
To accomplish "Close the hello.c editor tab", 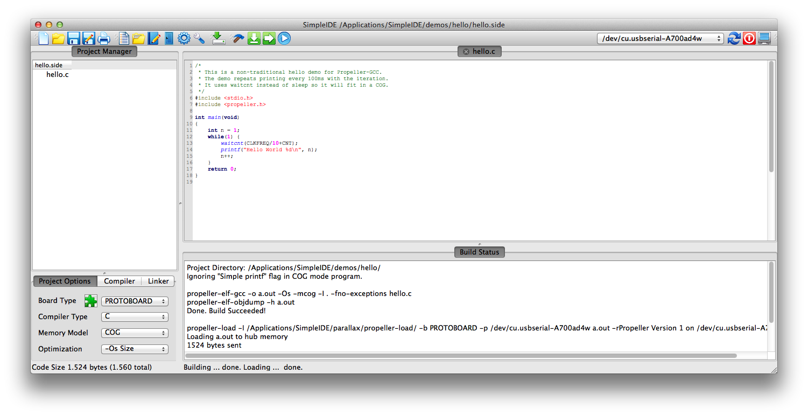I will (466, 52).
